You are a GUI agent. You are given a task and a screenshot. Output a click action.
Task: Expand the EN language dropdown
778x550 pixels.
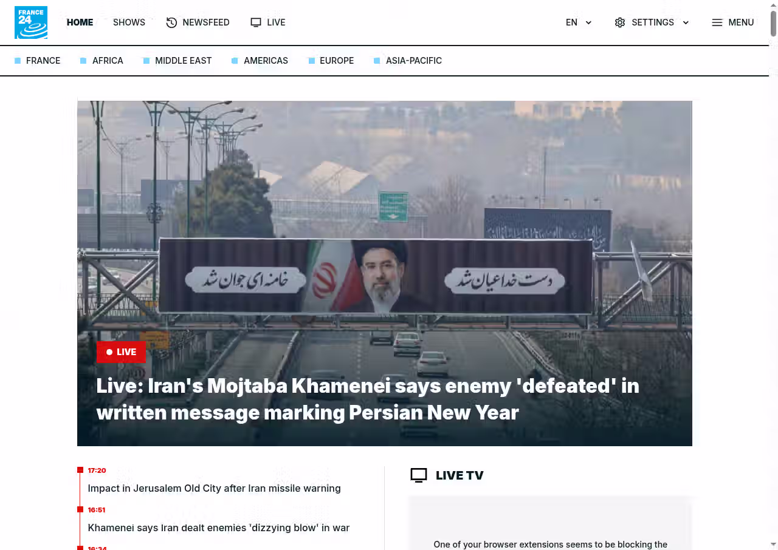pos(579,22)
